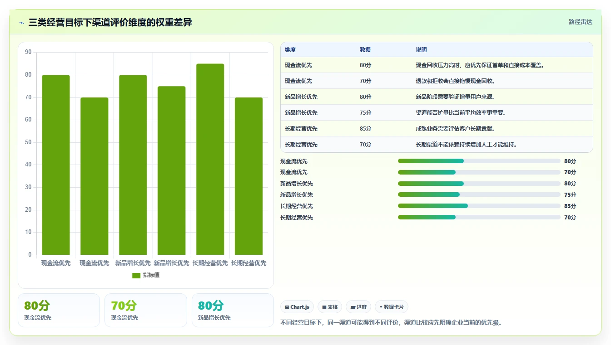Click the 长期经营优先 bar reaching 70
This screenshot has height=345, width=611.
click(x=249, y=176)
